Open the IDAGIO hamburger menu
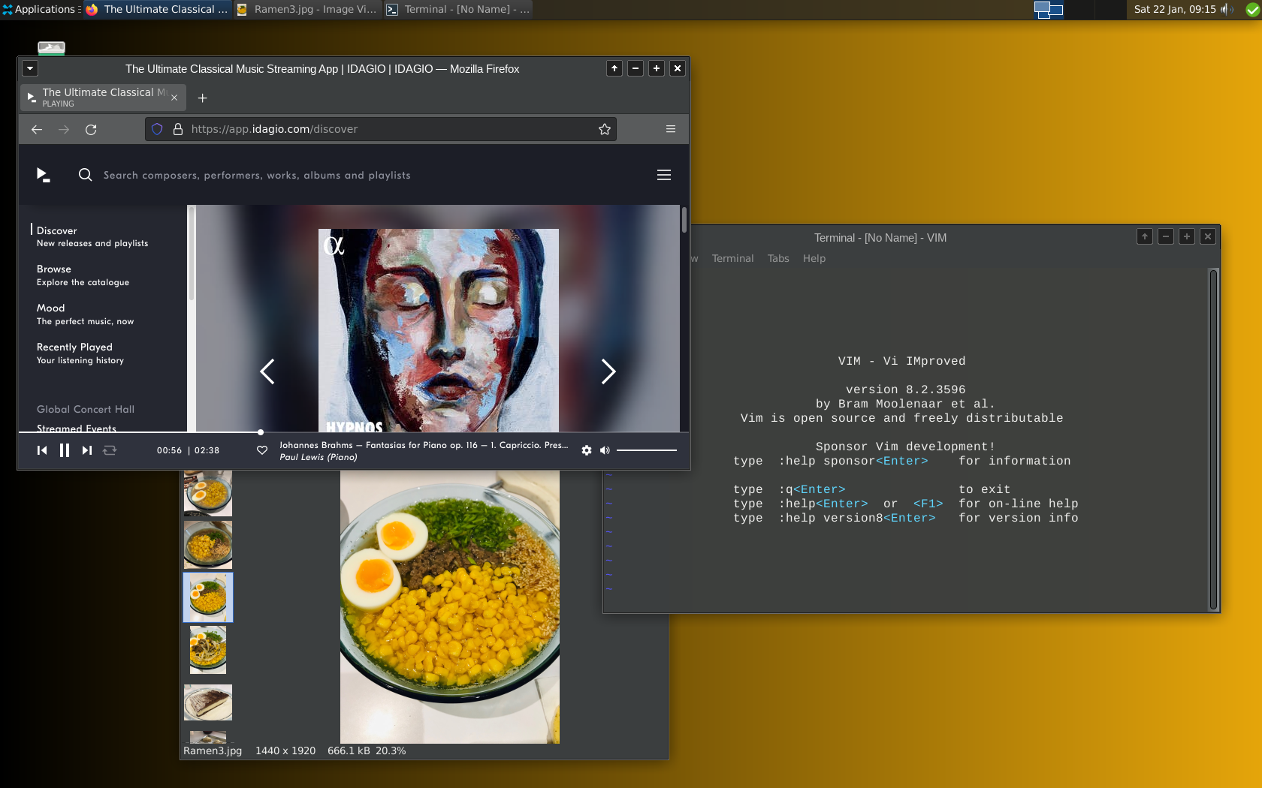This screenshot has height=788, width=1262. [x=664, y=175]
